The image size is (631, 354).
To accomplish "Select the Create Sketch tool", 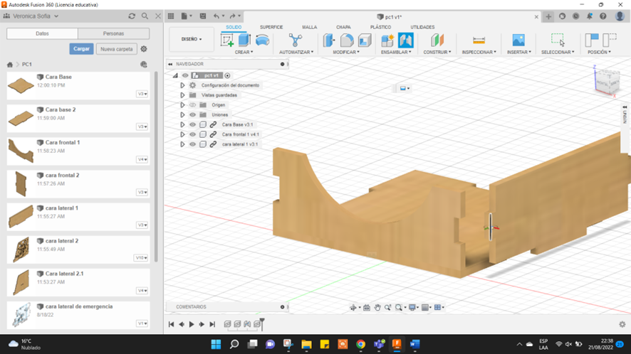I will pos(227,41).
